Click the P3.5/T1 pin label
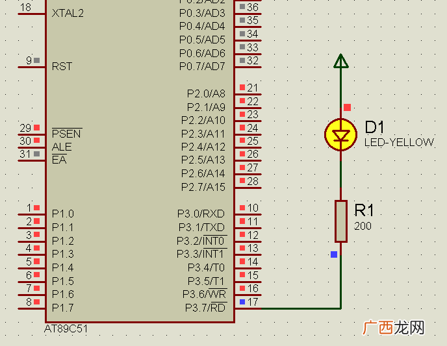Screen dimensions: 447x346 pyautogui.click(x=206, y=281)
